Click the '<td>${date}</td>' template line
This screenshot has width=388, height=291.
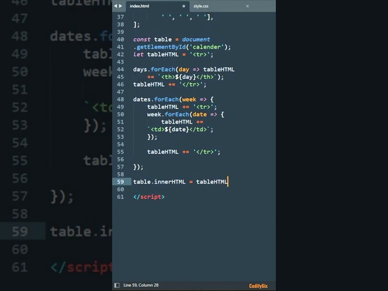click(180, 129)
